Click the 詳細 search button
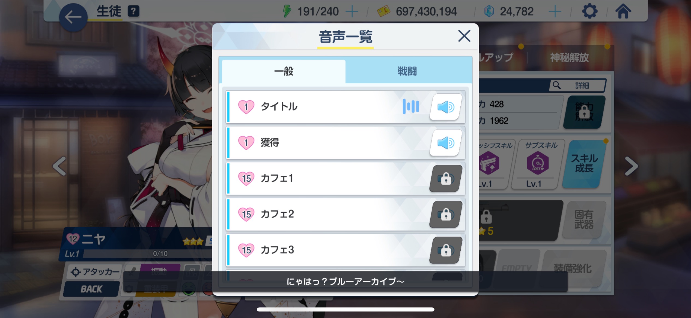Screen dimensions: 691x318 [x=577, y=85]
